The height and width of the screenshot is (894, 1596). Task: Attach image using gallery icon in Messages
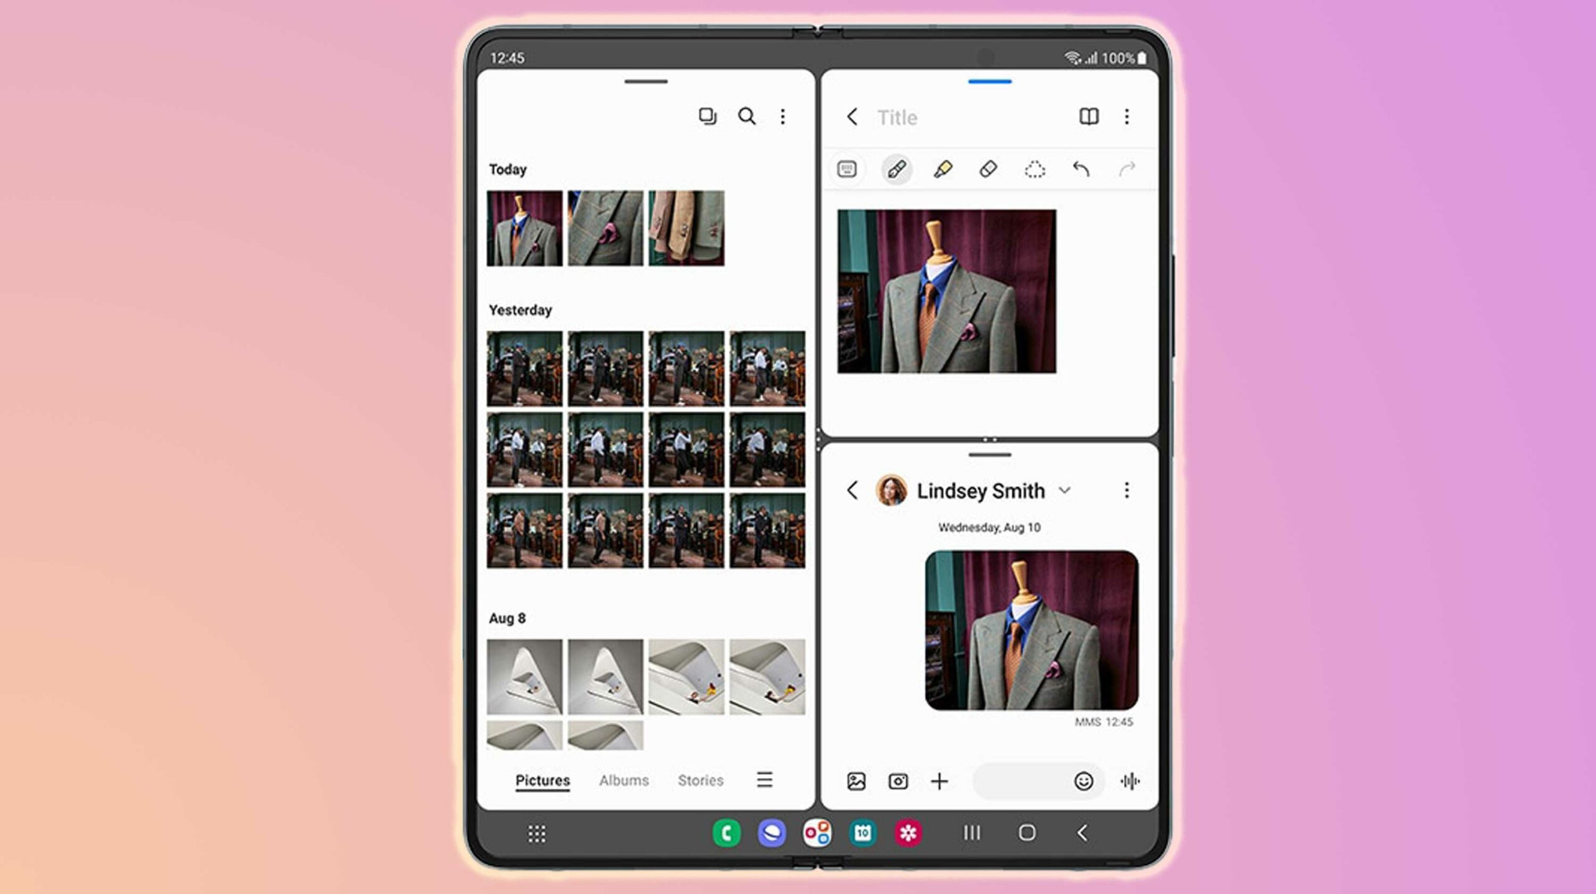[856, 781]
